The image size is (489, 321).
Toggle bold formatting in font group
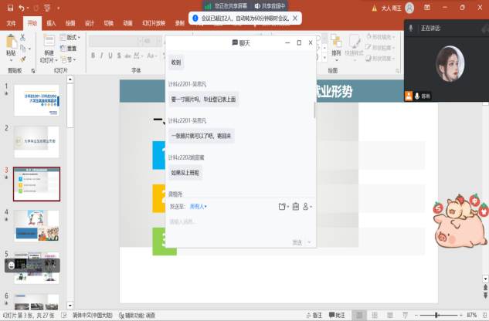(93, 56)
